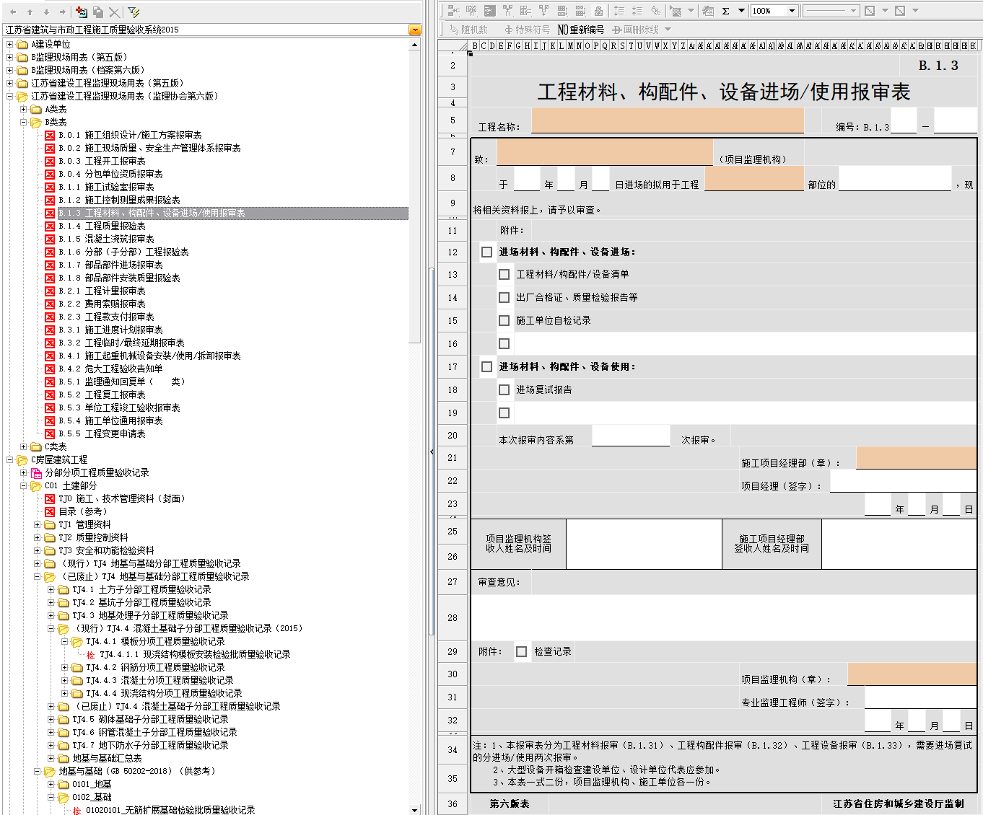The image size is (983, 815).
Task: Click the back arrow in the tree toolbar
Action: [13, 12]
